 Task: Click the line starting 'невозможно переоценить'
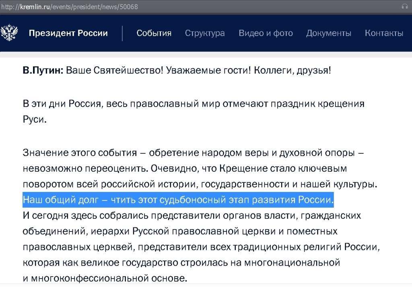tap(185, 168)
